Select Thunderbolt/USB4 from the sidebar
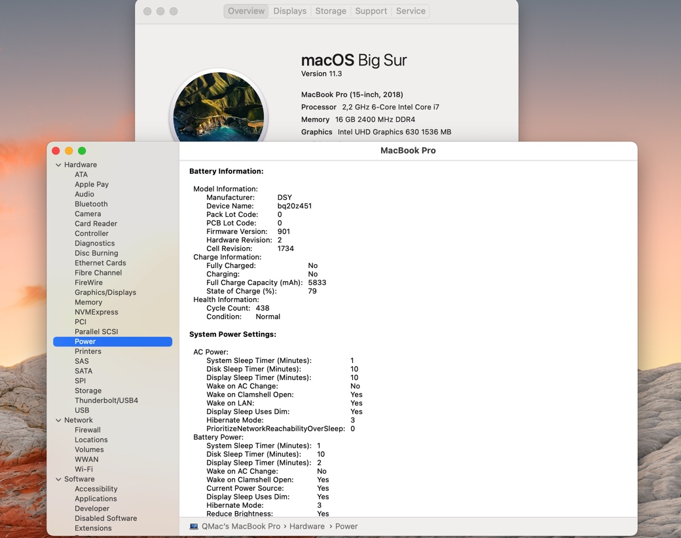 106,400
